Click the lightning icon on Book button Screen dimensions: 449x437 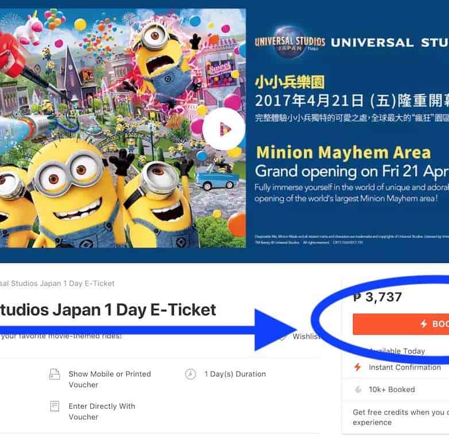[x=424, y=324]
